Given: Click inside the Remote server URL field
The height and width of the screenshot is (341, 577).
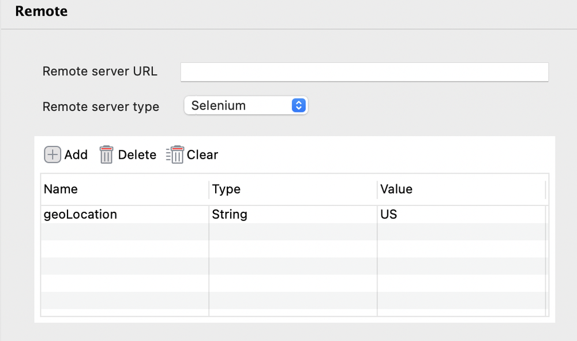Looking at the screenshot, I should point(364,72).
